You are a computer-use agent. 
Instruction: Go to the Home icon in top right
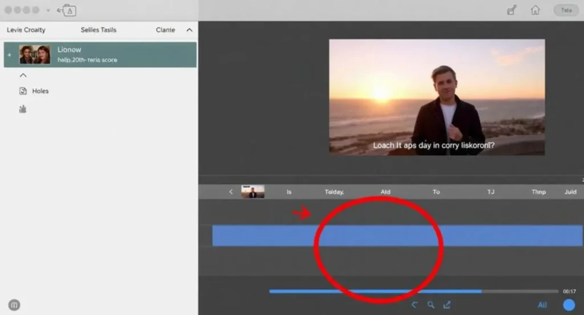(535, 10)
